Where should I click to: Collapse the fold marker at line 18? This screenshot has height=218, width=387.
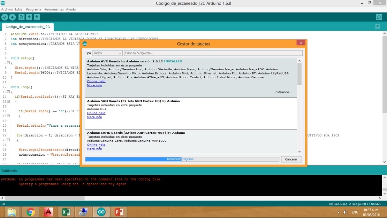pos(8,116)
